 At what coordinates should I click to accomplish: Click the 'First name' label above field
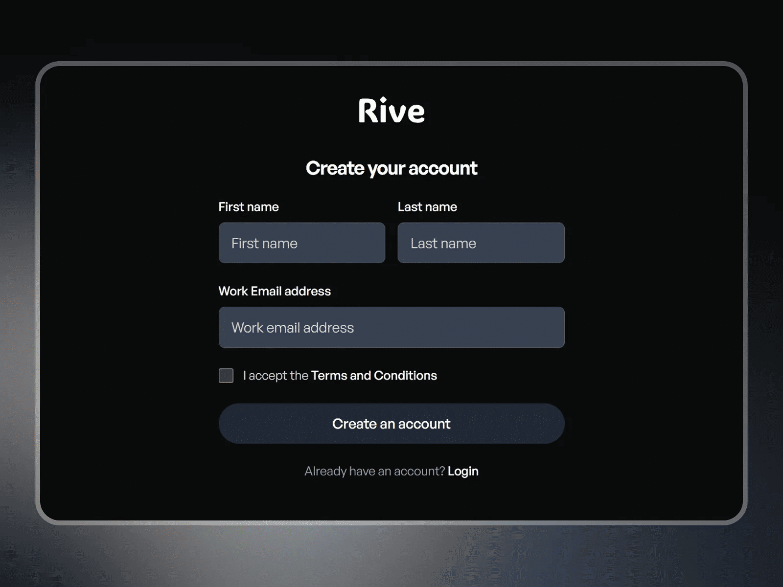click(x=249, y=207)
